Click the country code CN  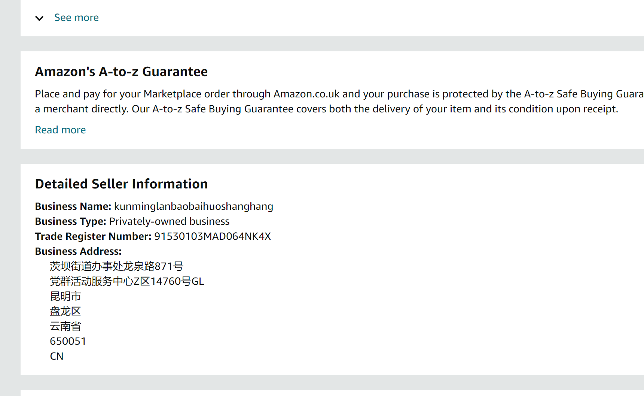click(x=57, y=356)
